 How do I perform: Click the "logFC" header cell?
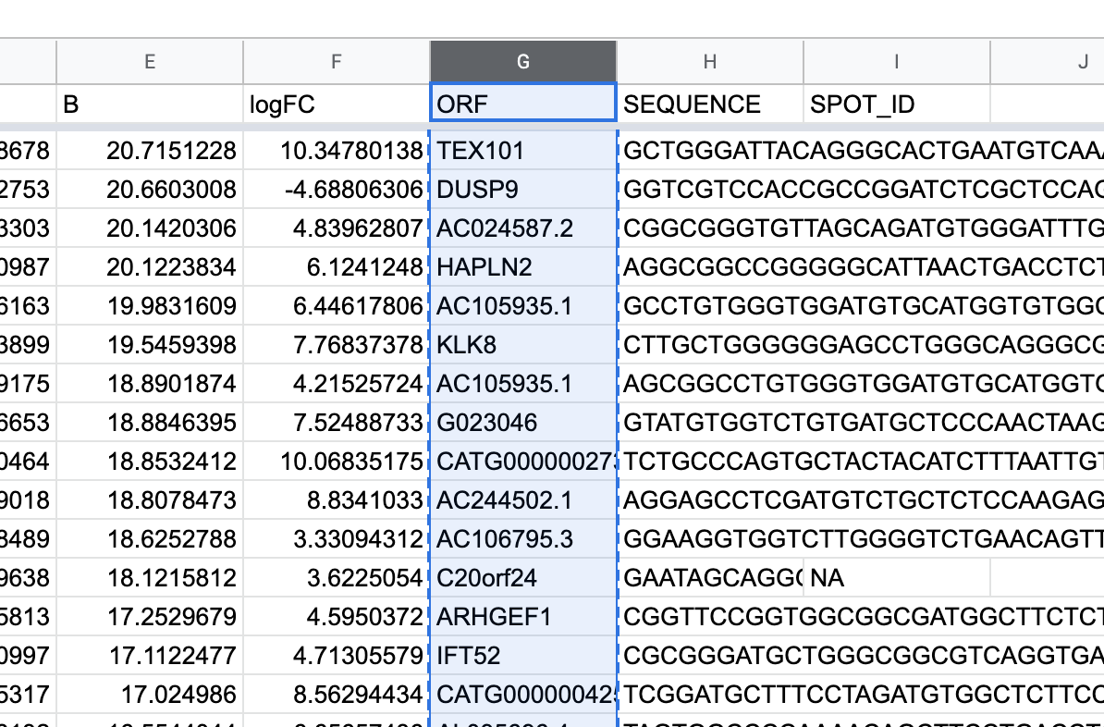point(337,105)
